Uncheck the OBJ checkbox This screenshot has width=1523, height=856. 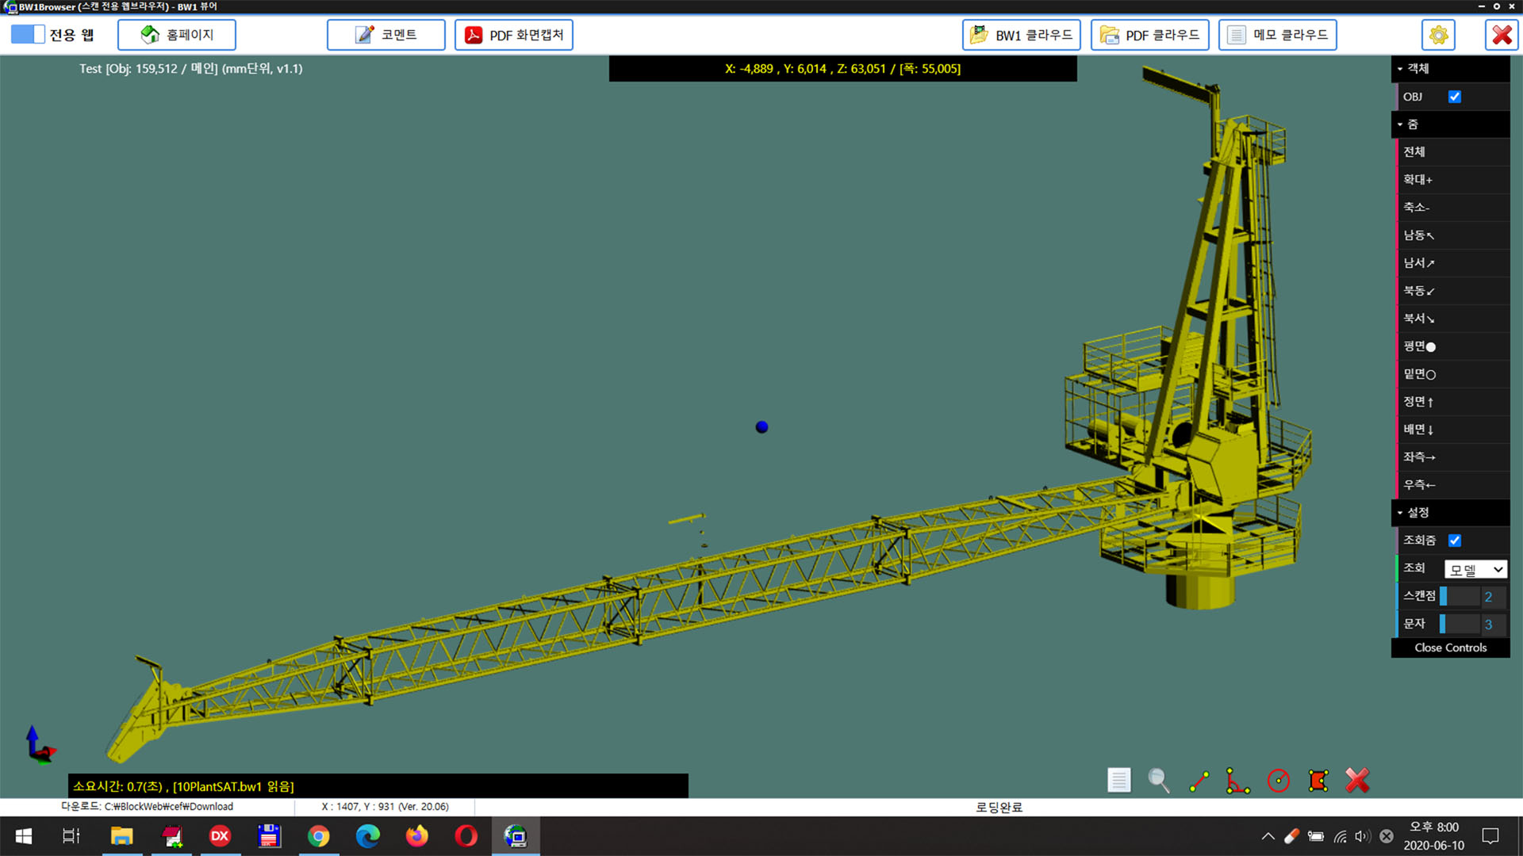(1454, 97)
